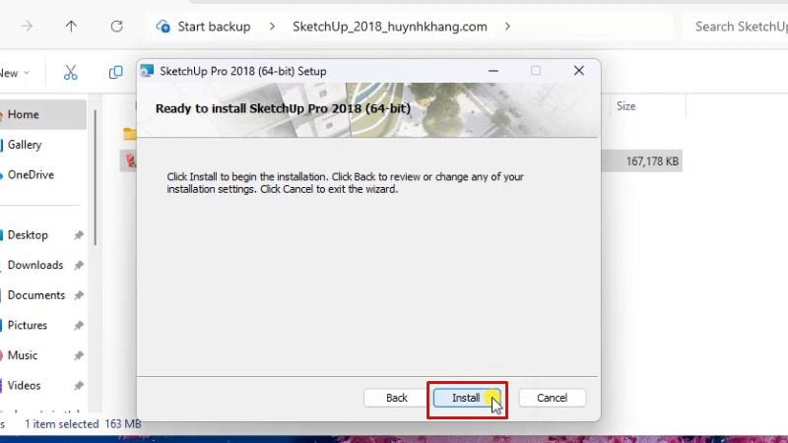Click the pin icon beside Desktop
Image resolution: width=788 pixels, height=443 pixels.
[79, 236]
